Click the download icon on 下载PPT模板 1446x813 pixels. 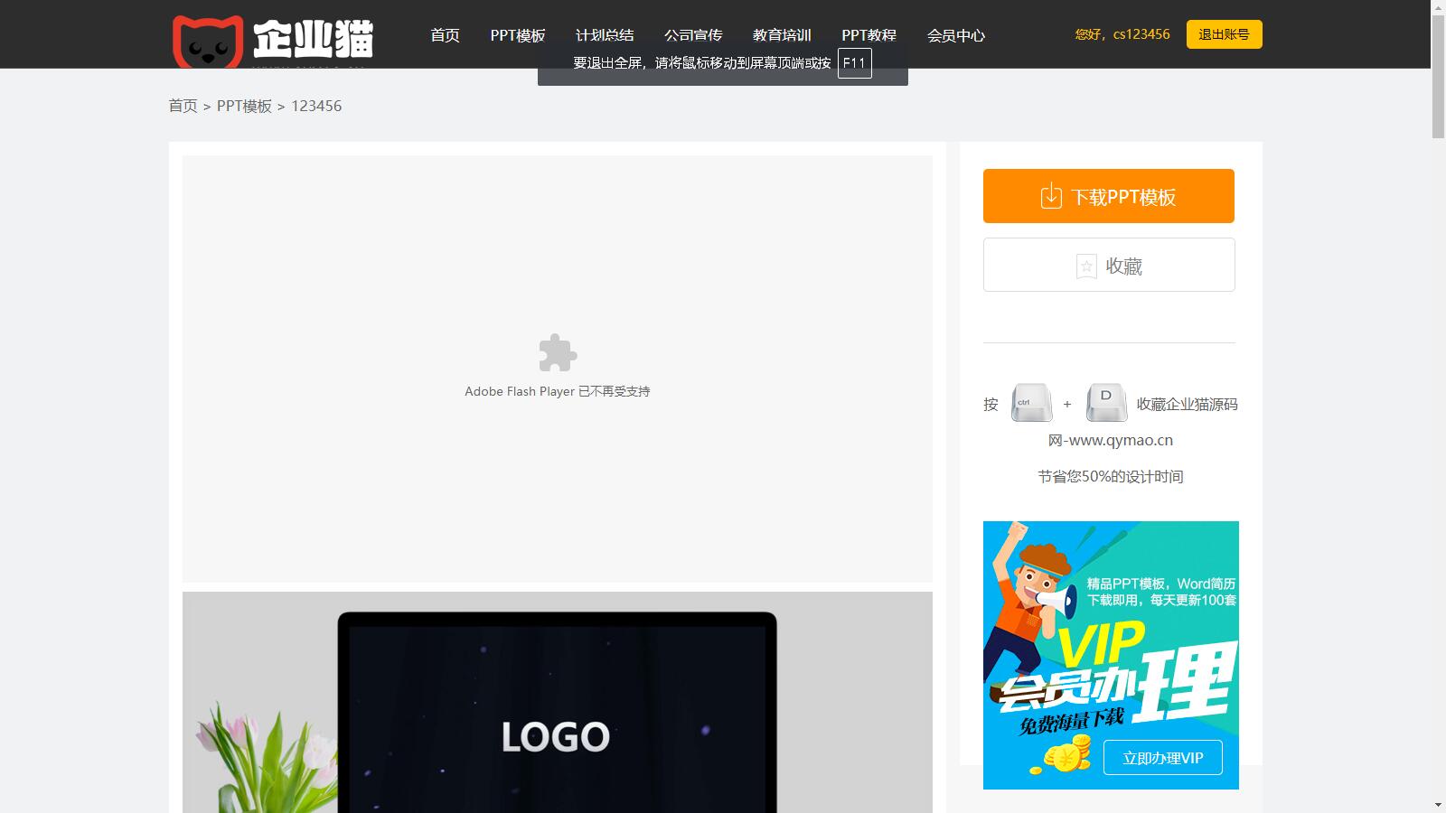(x=1050, y=196)
